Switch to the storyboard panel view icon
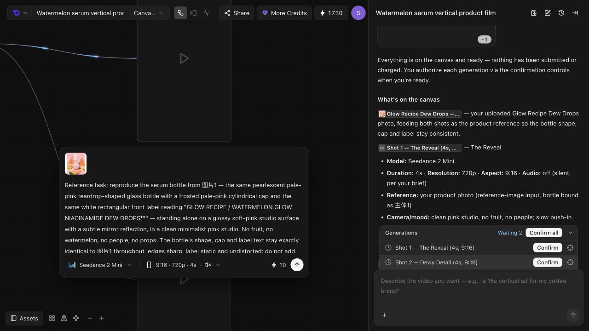589x331 pixels. point(194,13)
